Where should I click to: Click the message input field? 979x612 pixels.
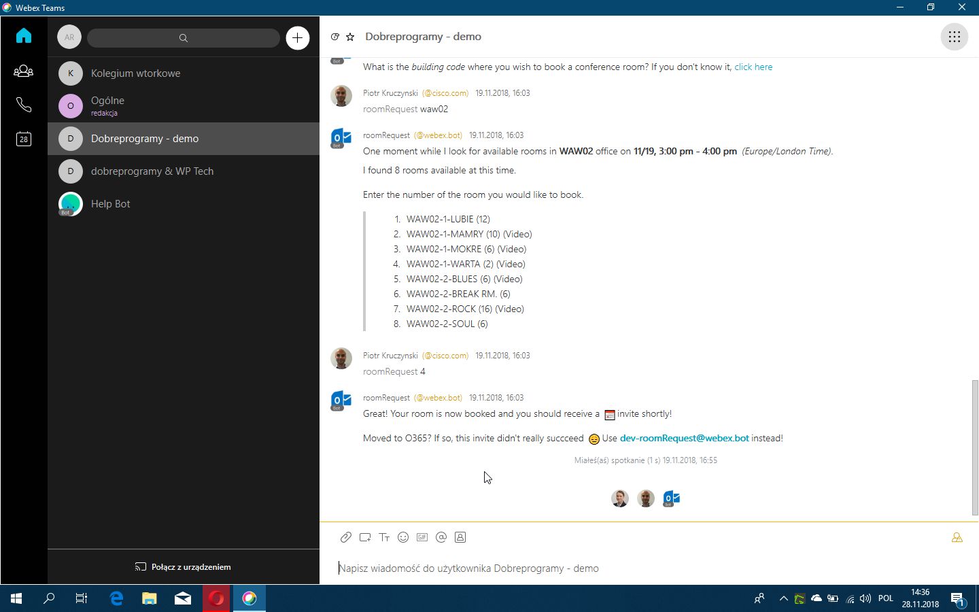pyautogui.click(x=544, y=568)
